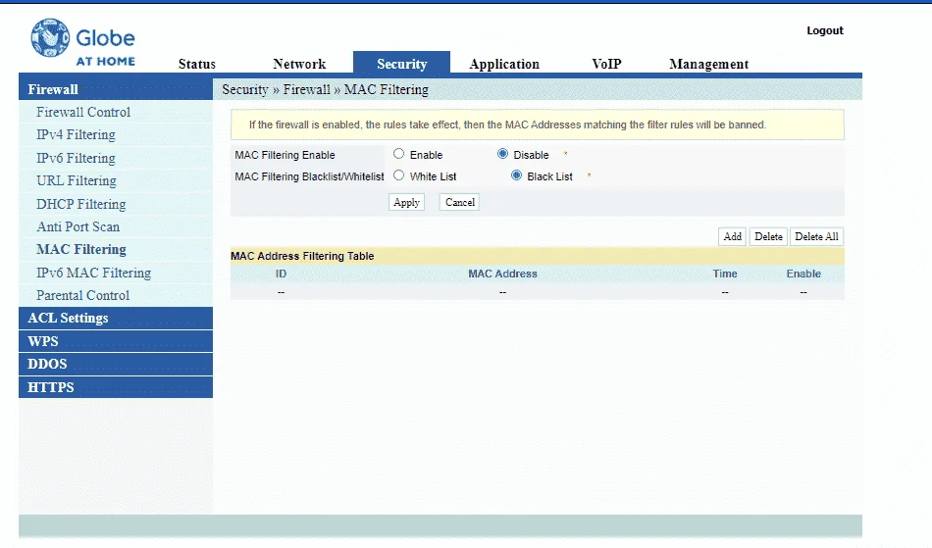Open Parental Control page
This screenshot has width=932, height=548.
click(82, 295)
